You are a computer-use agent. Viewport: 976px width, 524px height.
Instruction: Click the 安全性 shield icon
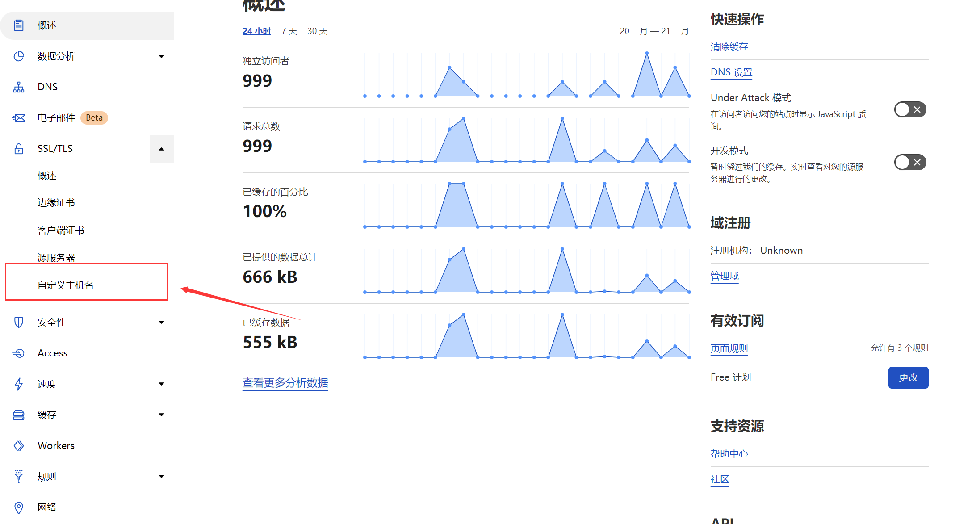(x=18, y=322)
